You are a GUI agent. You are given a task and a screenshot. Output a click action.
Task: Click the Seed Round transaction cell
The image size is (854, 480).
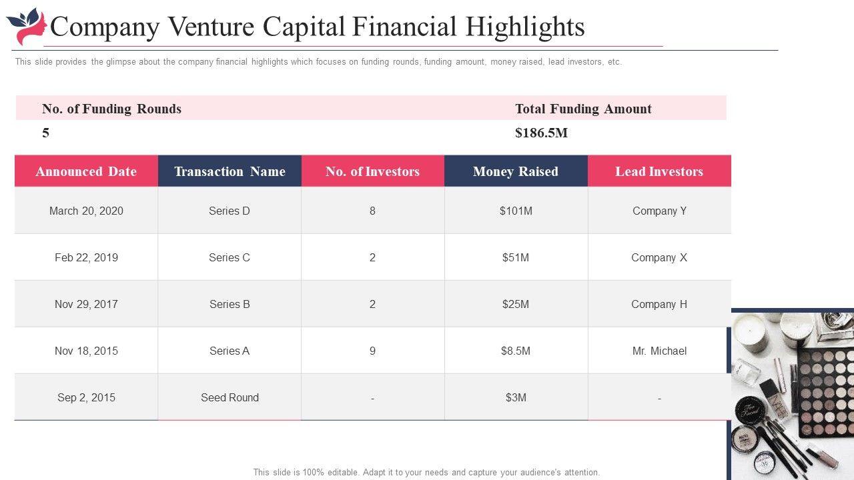[230, 397]
